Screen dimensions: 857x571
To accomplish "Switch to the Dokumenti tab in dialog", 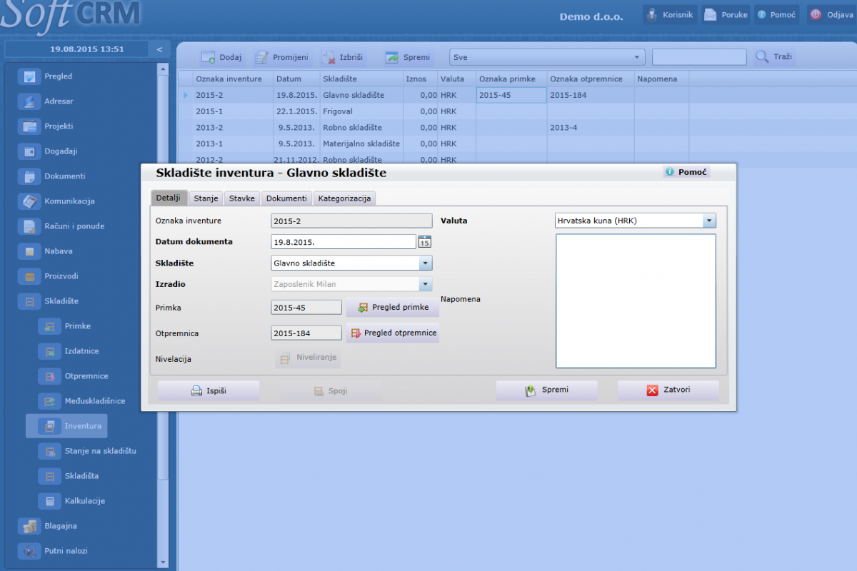I will 286,198.
